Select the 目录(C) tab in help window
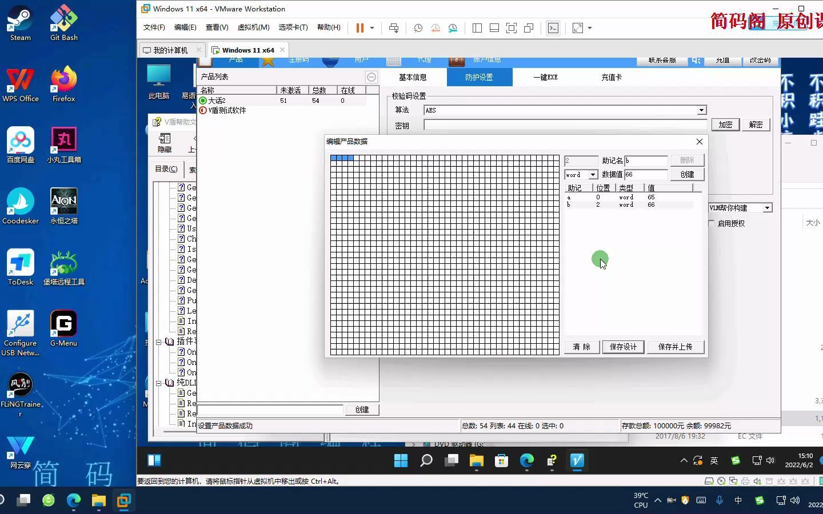Viewport: 823px width, 514px height. coord(166,169)
